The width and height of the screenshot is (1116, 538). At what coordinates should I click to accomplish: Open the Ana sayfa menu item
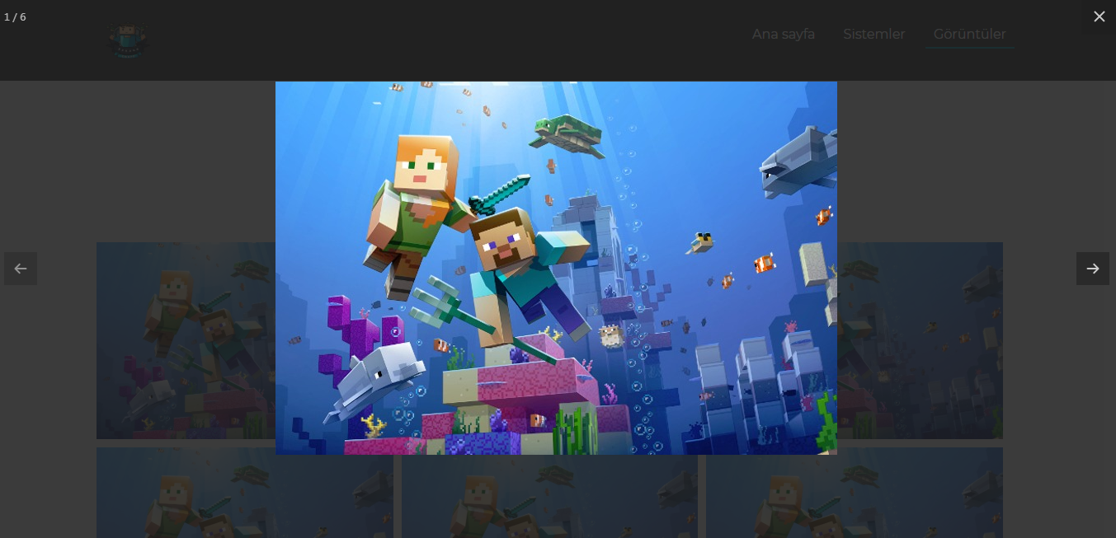coord(783,35)
